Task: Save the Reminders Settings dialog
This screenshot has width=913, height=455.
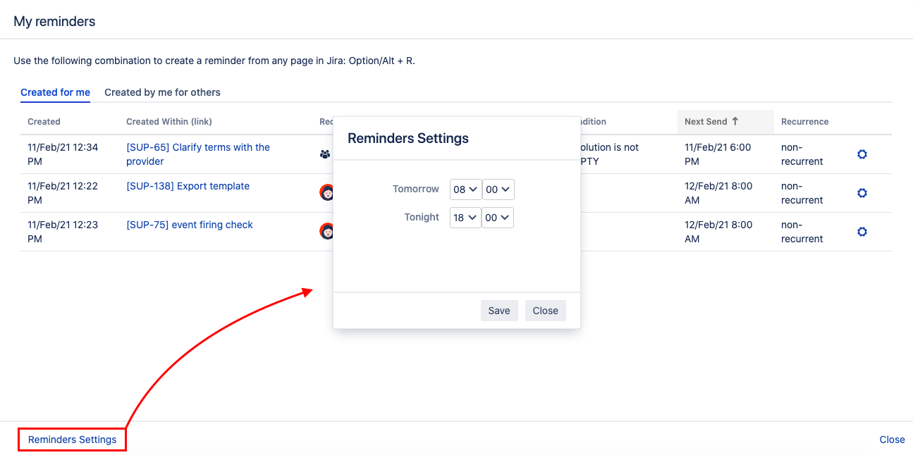Action: (499, 311)
